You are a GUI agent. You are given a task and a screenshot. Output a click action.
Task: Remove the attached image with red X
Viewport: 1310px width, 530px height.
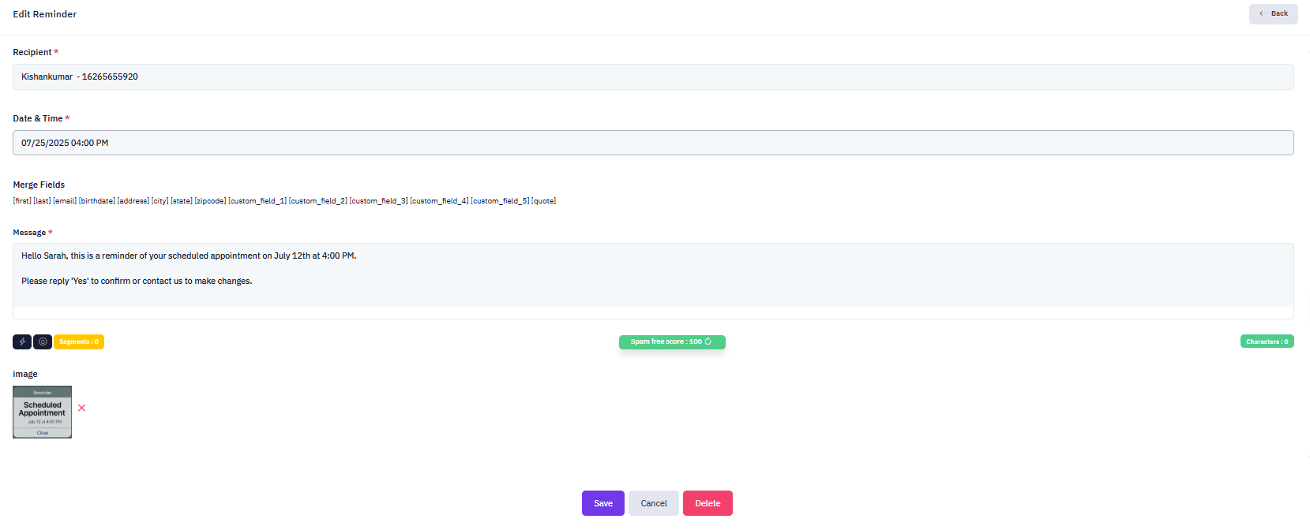pyautogui.click(x=81, y=408)
